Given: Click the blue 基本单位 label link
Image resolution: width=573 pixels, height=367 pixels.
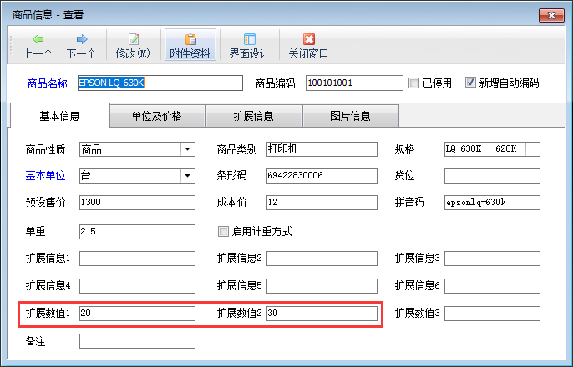Looking at the screenshot, I should 48,176.
